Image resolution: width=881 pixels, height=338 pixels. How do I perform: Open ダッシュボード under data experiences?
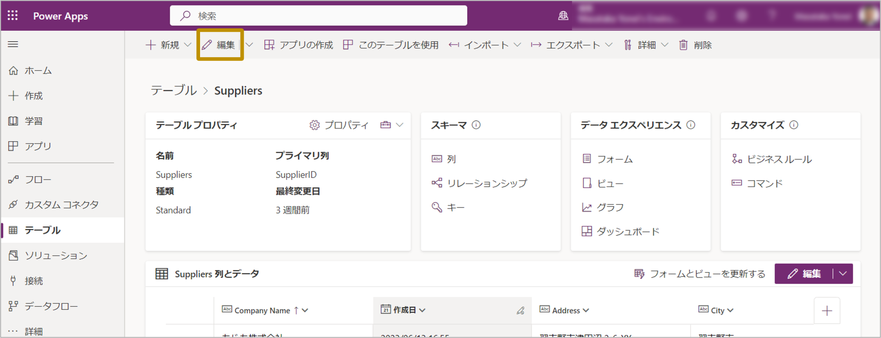[x=620, y=231]
